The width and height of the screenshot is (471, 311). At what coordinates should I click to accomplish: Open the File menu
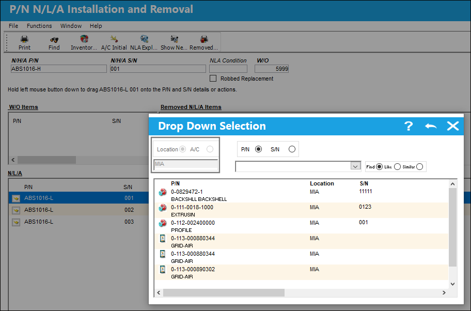(x=13, y=26)
